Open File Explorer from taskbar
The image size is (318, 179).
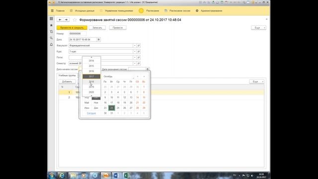73,176
